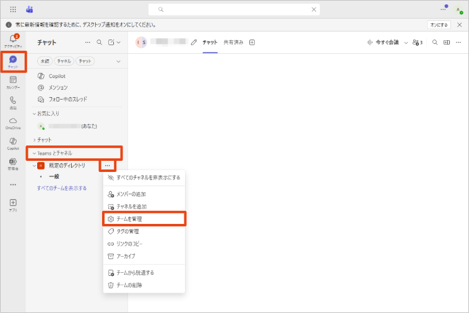The image size is (469, 313).
Task: Toggle the unread filter chip
Action: 45,61
